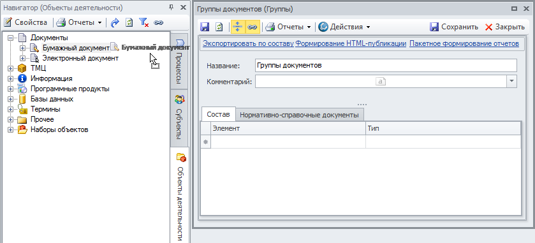Refresh the Navigator tree with green icon
The width and height of the screenshot is (535, 243).
tap(129, 22)
